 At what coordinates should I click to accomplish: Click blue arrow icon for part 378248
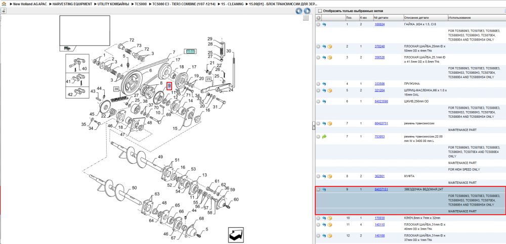[x=324, y=46]
